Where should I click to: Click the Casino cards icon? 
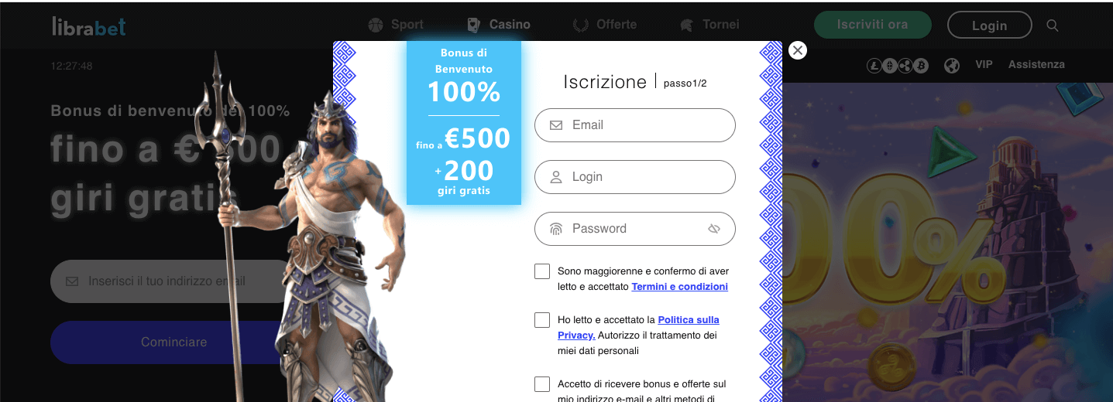pos(474,25)
